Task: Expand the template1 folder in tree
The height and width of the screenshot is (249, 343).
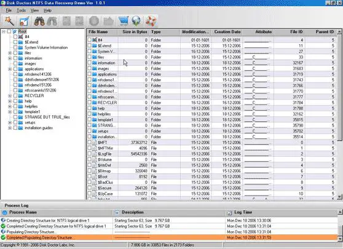Action: pyautogui.click(x=10, y=112)
